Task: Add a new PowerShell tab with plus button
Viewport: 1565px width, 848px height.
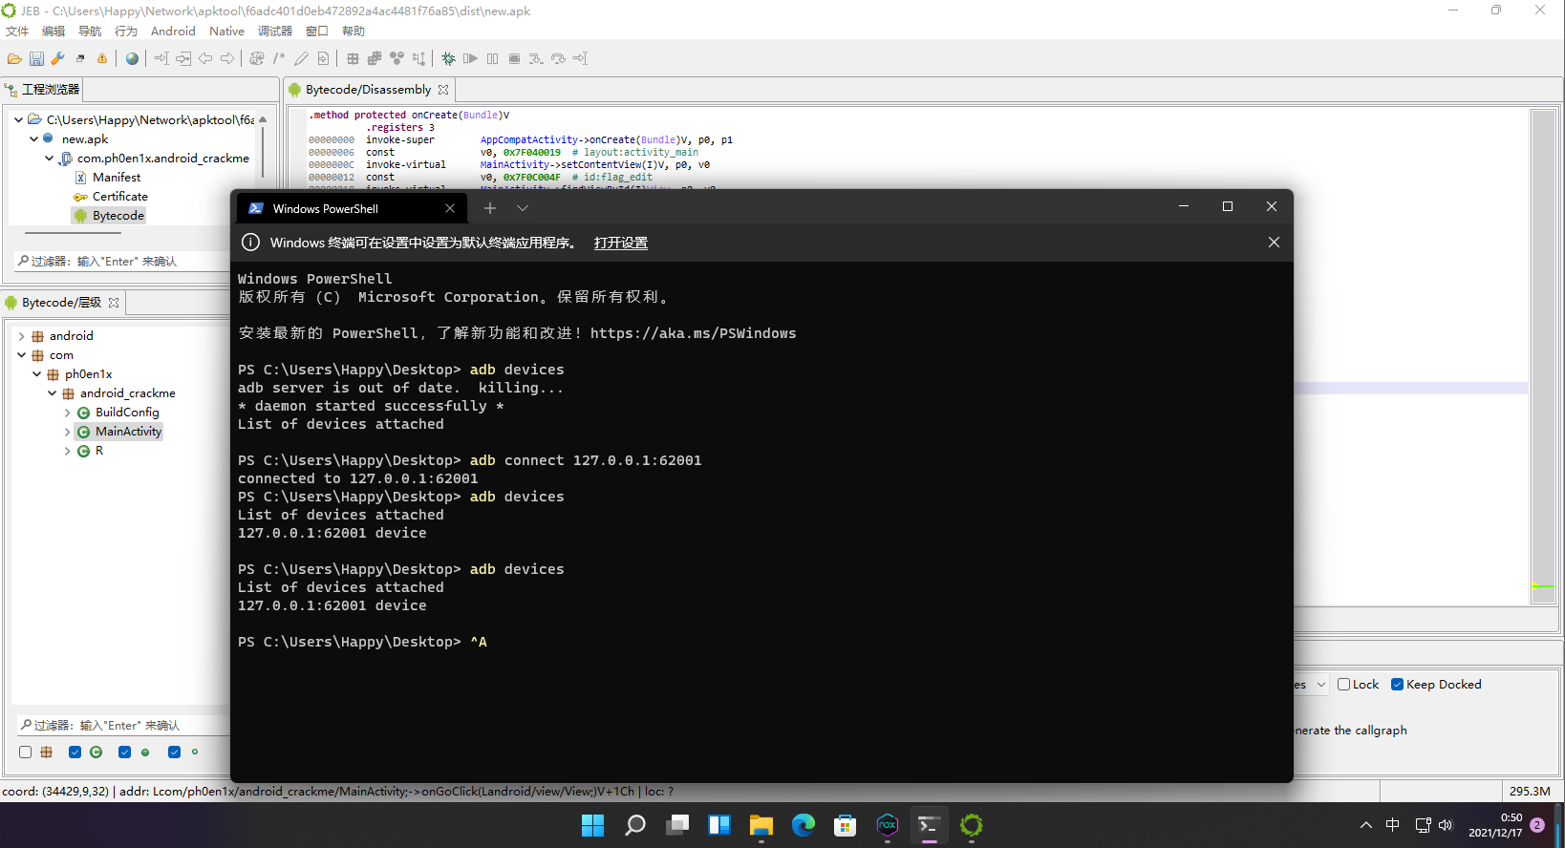Action: click(x=490, y=208)
